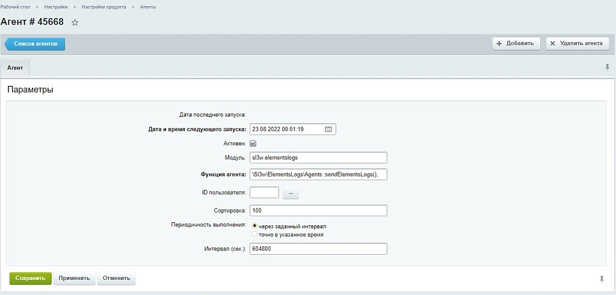Focus the Интервал (сек.) field

318,249
